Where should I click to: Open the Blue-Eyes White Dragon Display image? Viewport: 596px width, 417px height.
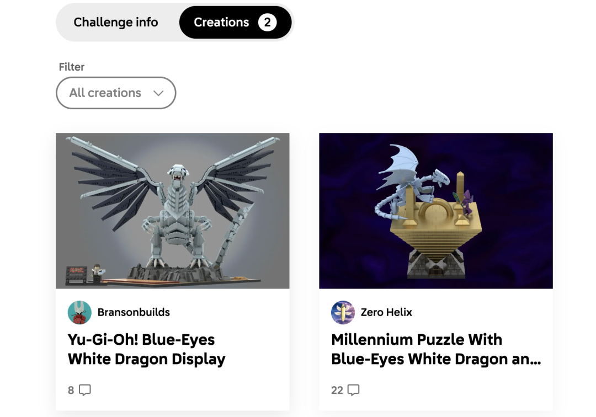click(173, 211)
